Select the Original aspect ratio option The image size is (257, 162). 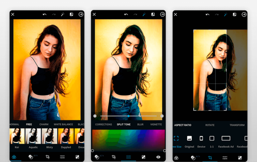click(189, 138)
